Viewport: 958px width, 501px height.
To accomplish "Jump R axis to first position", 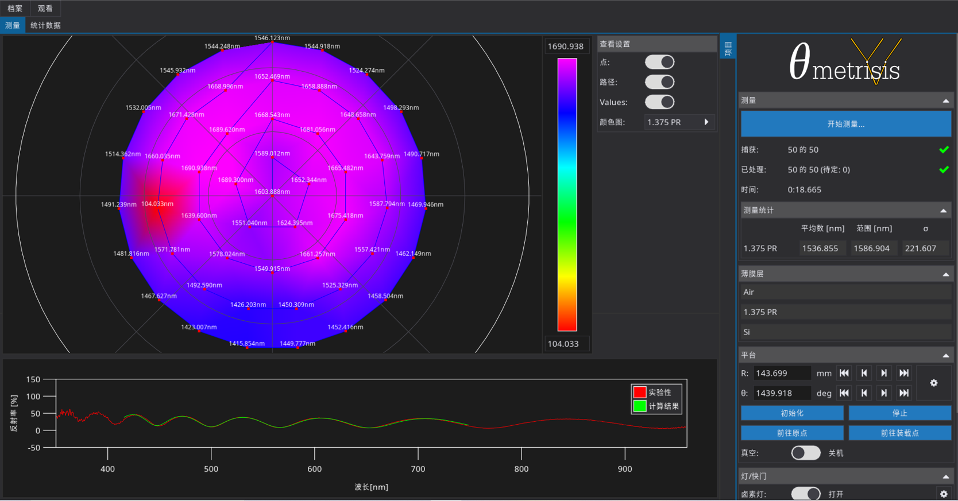I will pyautogui.click(x=844, y=373).
